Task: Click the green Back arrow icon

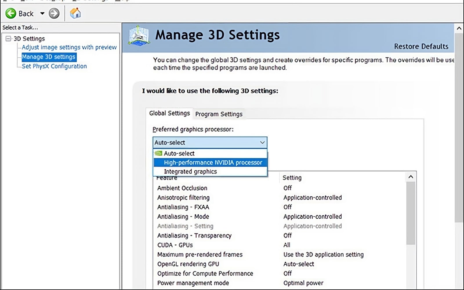Action: [x=11, y=13]
